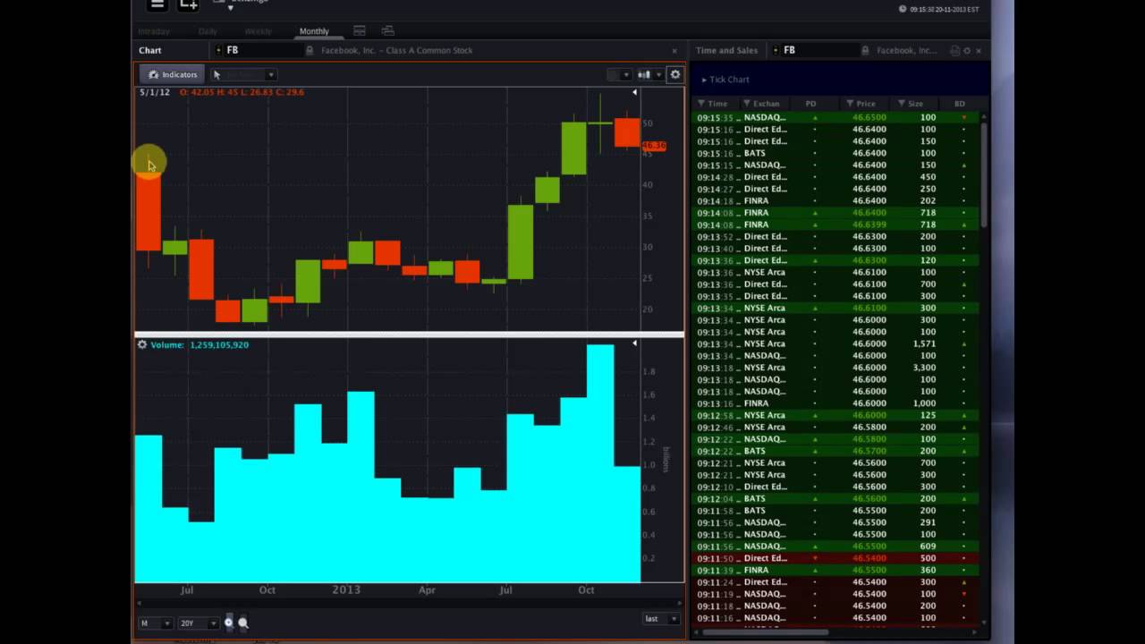
Task: Click the Volume 1,259,105,920 label
Action: click(x=199, y=344)
